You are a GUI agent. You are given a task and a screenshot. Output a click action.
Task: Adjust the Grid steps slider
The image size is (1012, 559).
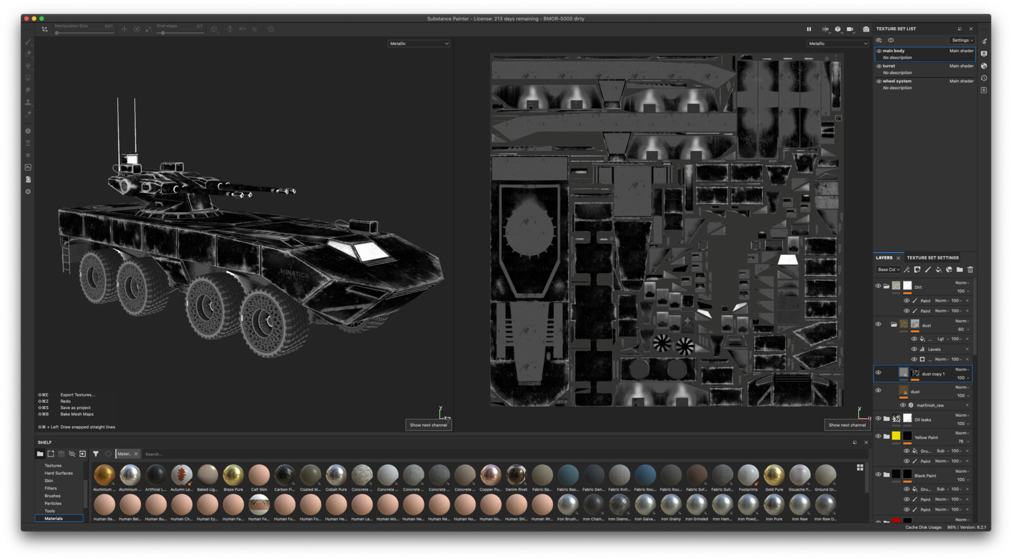point(180,32)
